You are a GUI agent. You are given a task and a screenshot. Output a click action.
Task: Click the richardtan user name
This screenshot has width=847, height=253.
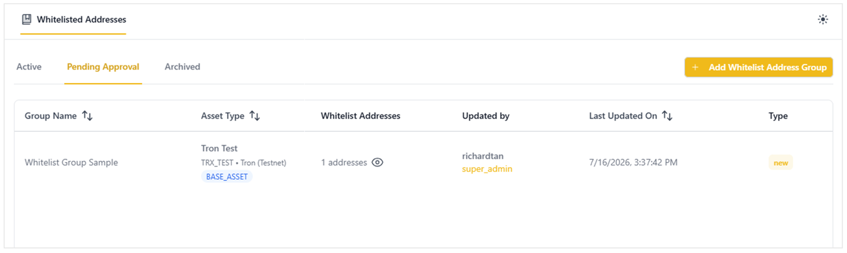click(484, 156)
